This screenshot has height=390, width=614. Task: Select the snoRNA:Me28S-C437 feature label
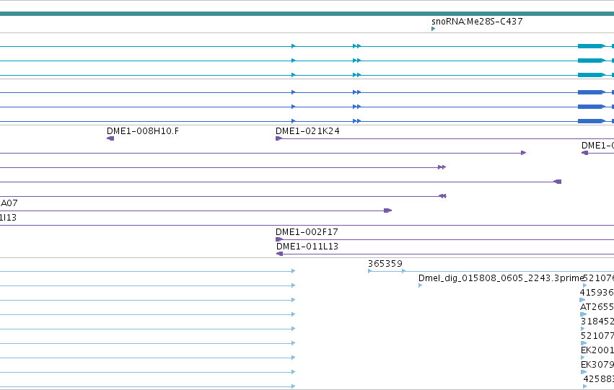477,22
